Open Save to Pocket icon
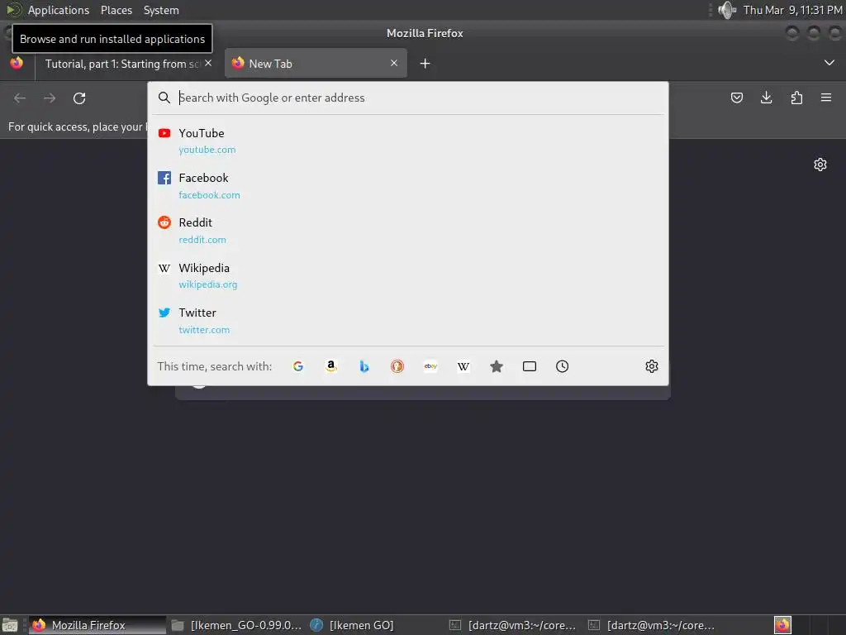846x635 pixels. 737,98
